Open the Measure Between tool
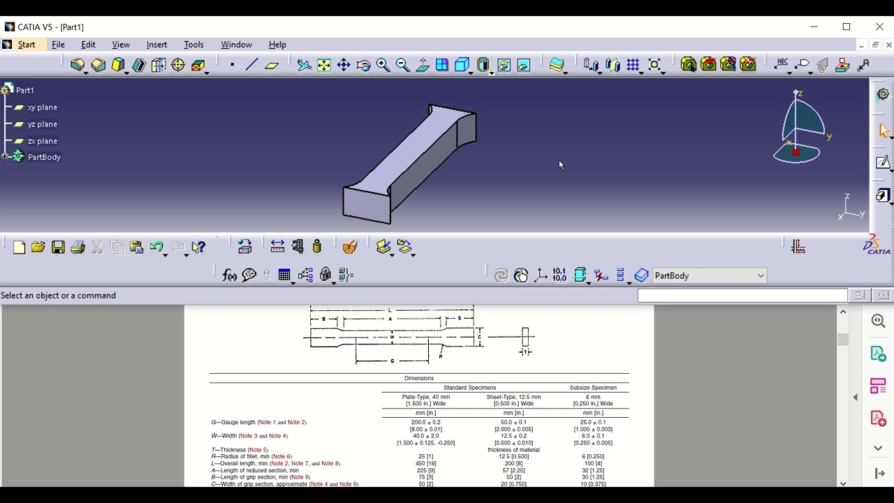 click(x=277, y=247)
